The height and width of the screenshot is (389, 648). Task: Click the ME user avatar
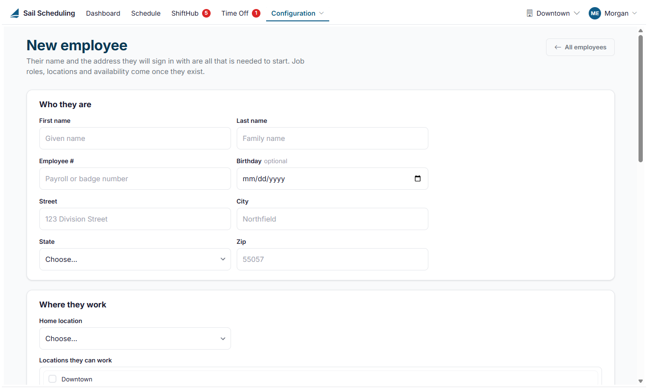point(595,13)
